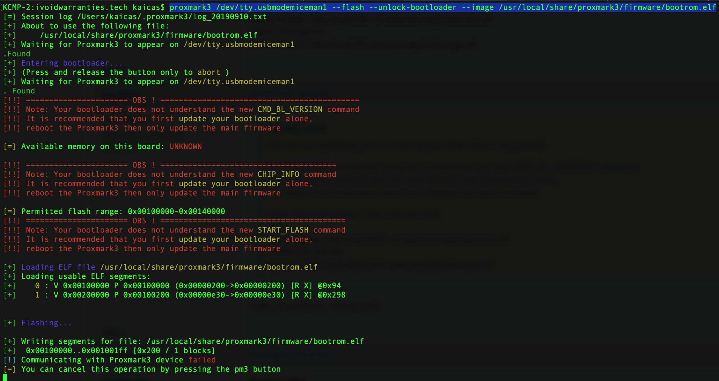Click 'You can cancel this operation' line

coord(142,369)
